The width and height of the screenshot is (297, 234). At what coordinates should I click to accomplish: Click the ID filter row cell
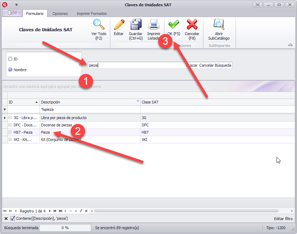click(x=24, y=109)
